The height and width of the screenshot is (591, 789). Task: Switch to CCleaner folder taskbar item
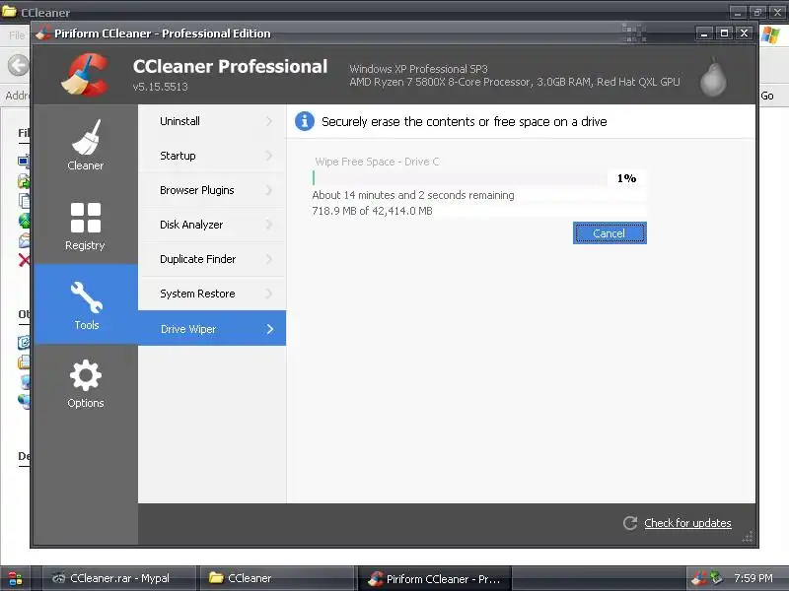point(276,578)
